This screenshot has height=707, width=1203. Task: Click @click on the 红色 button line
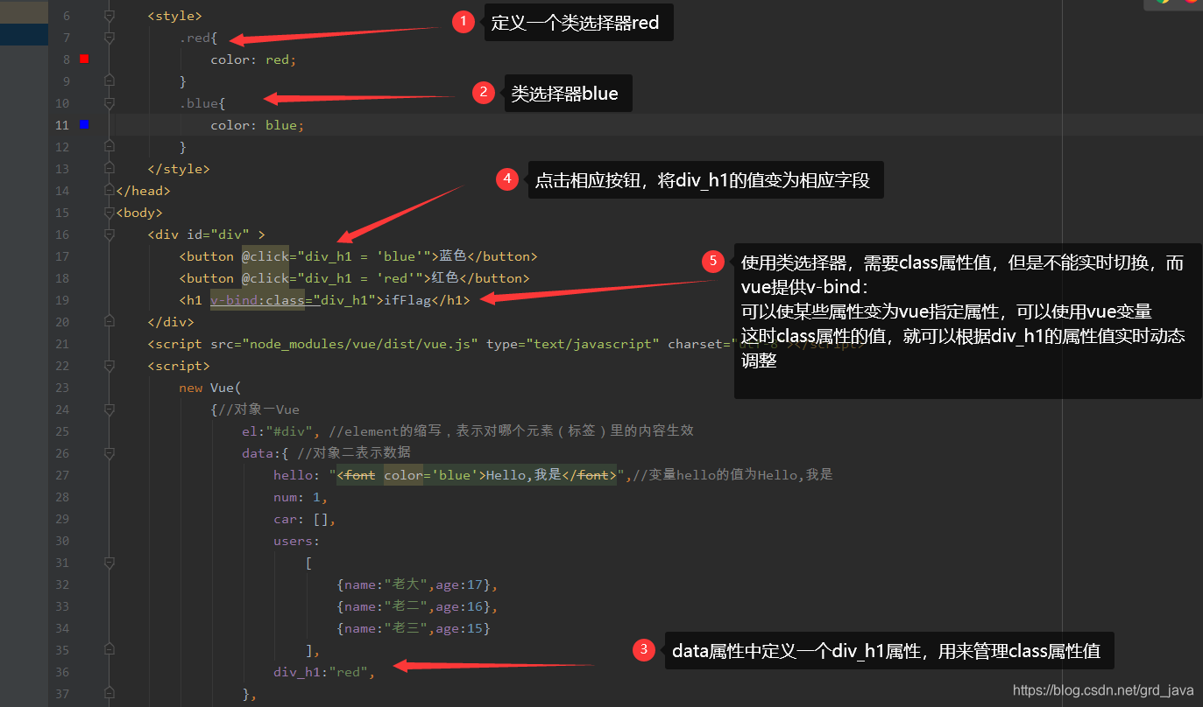pyautogui.click(x=266, y=278)
